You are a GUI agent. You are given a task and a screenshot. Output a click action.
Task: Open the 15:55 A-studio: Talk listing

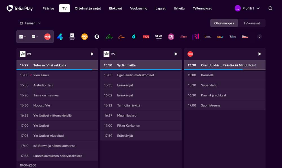57,85
